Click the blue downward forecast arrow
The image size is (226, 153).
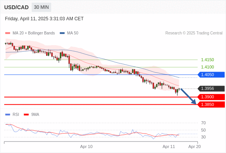click(x=188, y=96)
